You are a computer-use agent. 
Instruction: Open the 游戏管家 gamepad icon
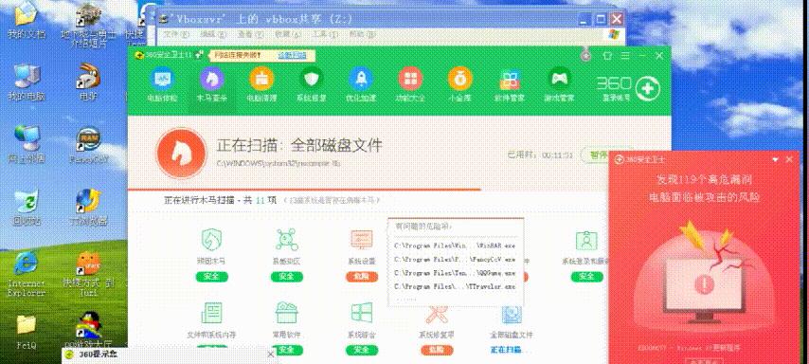(559, 79)
